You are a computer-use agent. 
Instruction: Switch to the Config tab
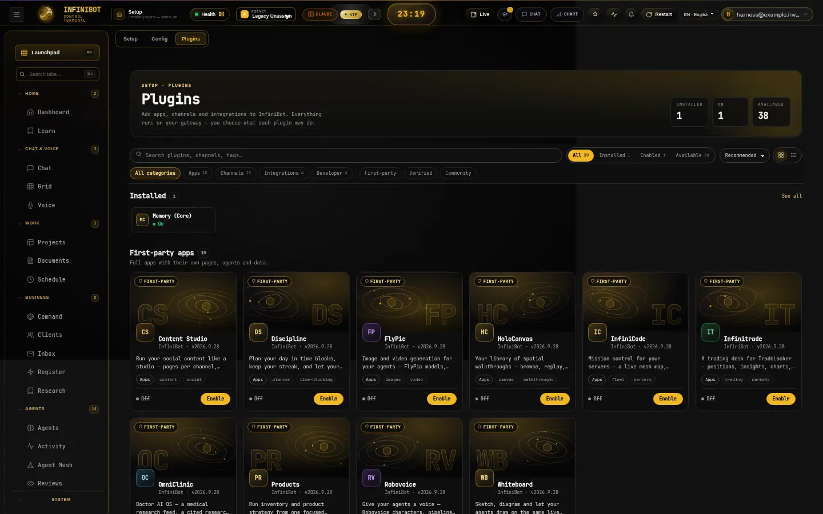159,39
